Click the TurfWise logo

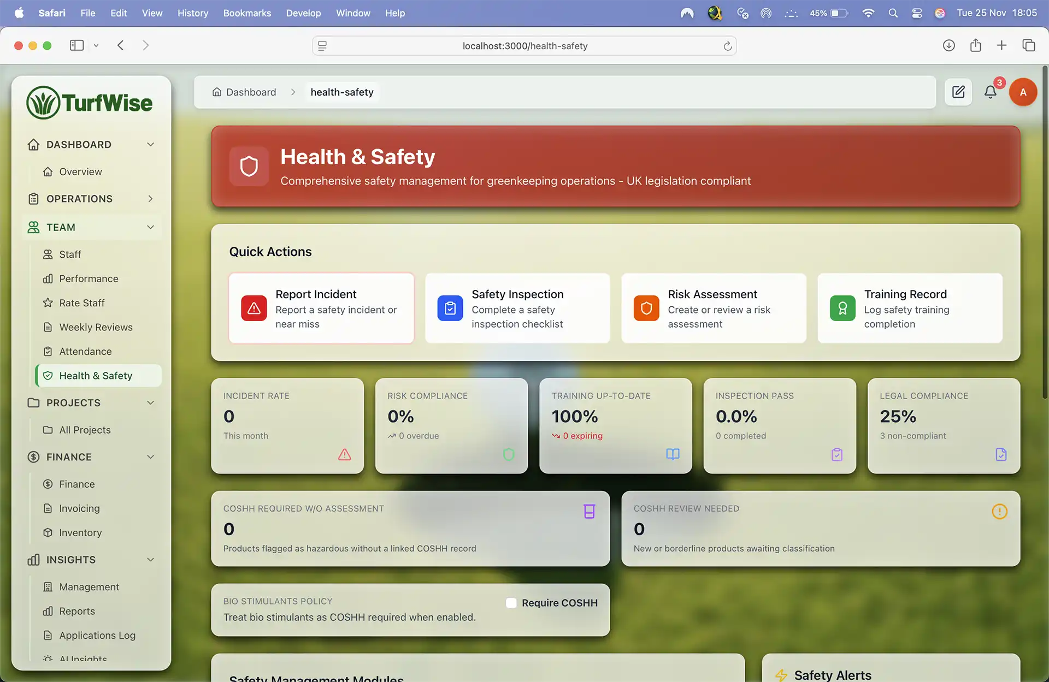click(x=90, y=102)
